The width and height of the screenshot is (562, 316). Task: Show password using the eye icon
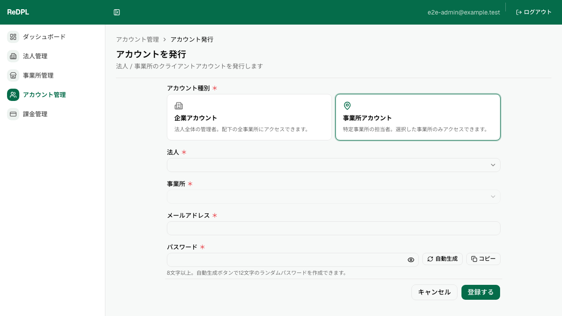pos(411,260)
